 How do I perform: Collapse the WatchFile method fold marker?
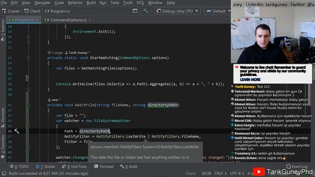click(29, 105)
